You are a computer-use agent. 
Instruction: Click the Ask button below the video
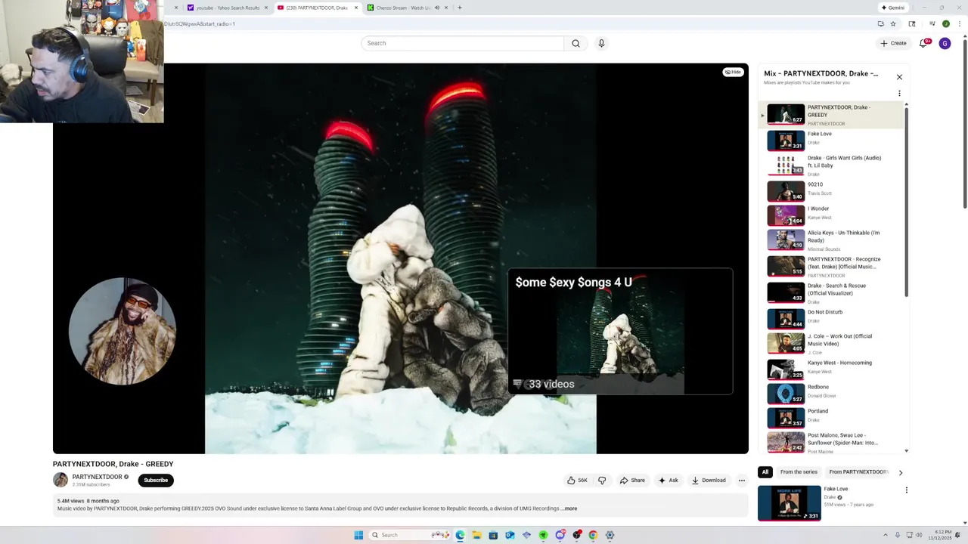(668, 480)
